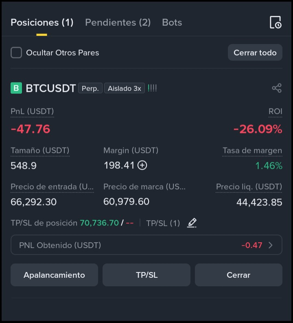The image size is (293, 323).
Task: Click the TP/SL button
Action: pos(146,275)
